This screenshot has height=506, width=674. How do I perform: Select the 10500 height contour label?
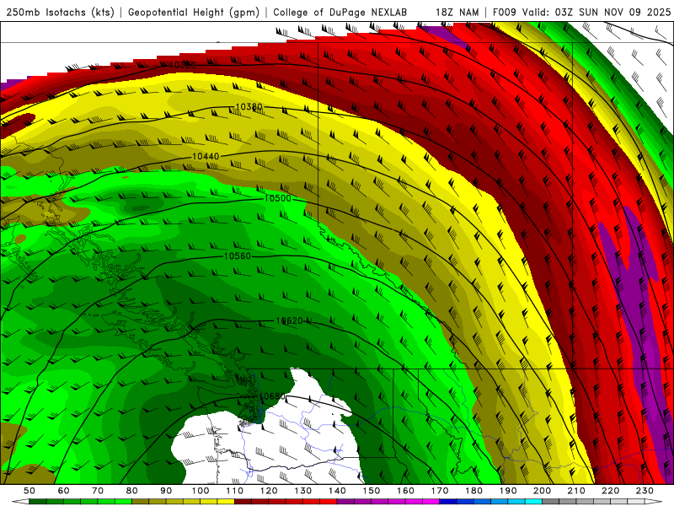[278, 198]
